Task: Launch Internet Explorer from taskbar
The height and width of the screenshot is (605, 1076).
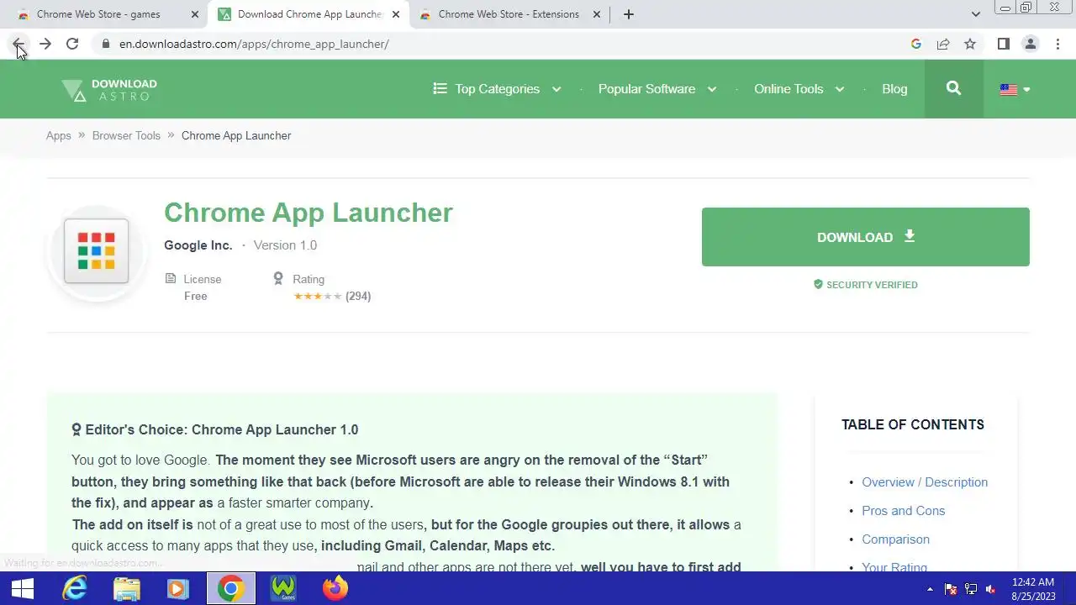Action: [x=75, y=588]
